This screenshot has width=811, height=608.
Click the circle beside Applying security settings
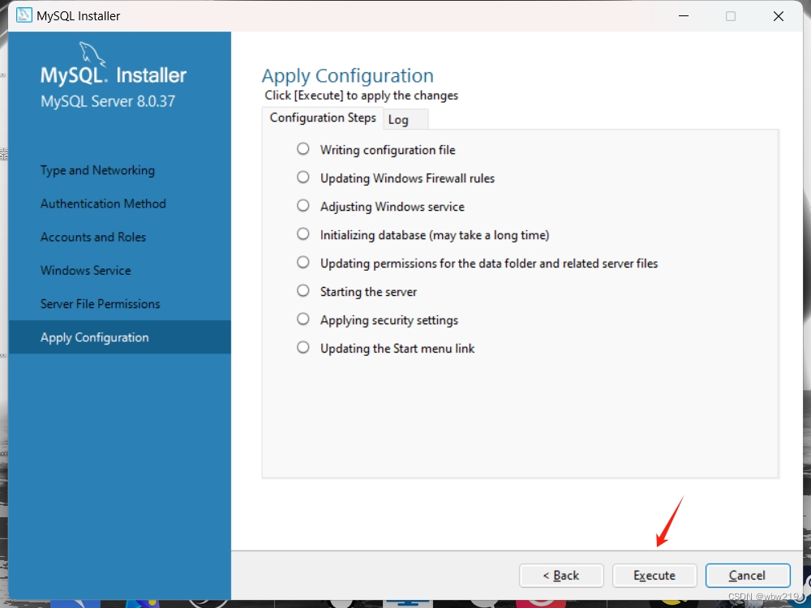[x=303, y=319]
